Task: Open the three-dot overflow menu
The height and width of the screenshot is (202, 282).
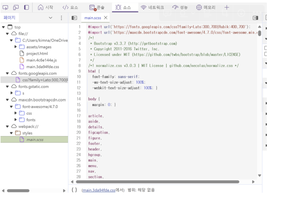Action: (x=61, y=17)
